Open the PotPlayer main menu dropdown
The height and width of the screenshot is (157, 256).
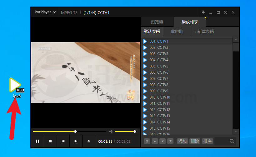click(x=45, y=12)
